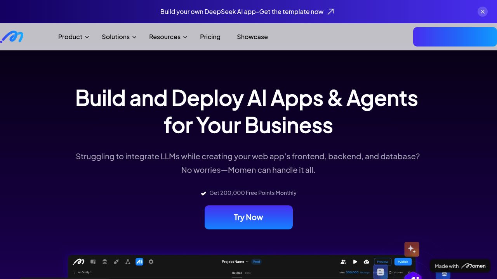Click the Try Now button
Viewport: 497px width, 279px height.
248,217
